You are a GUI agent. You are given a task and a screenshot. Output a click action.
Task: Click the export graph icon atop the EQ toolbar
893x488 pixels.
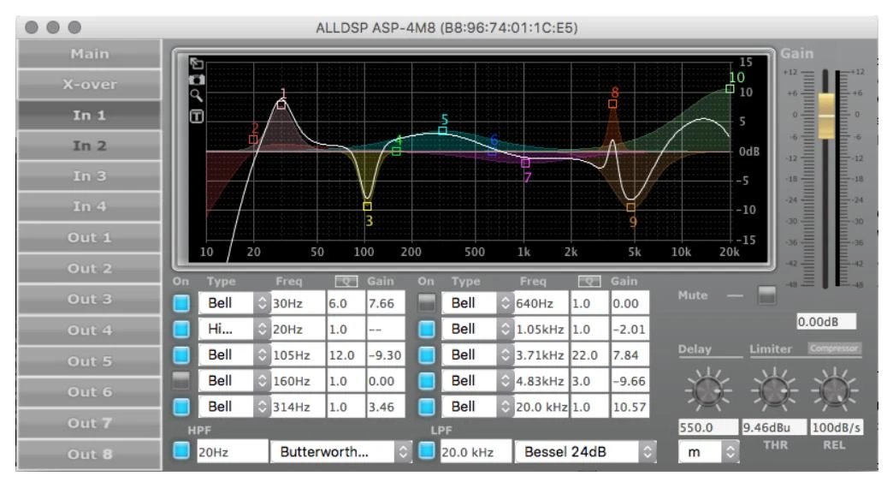(x=197, y=63)
